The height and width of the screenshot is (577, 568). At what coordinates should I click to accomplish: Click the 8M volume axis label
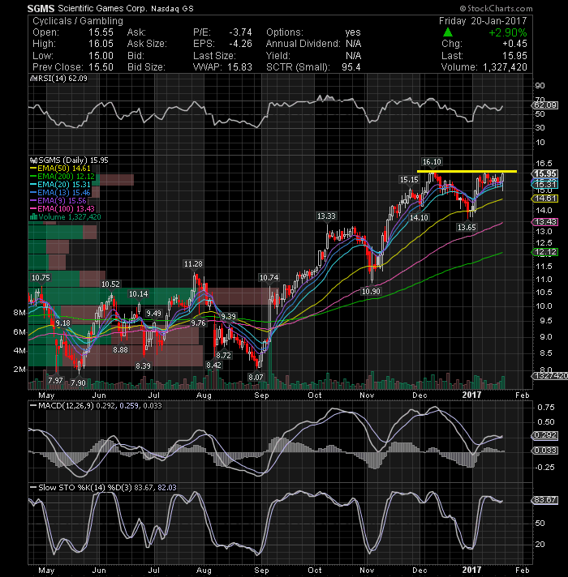[19, 313]
